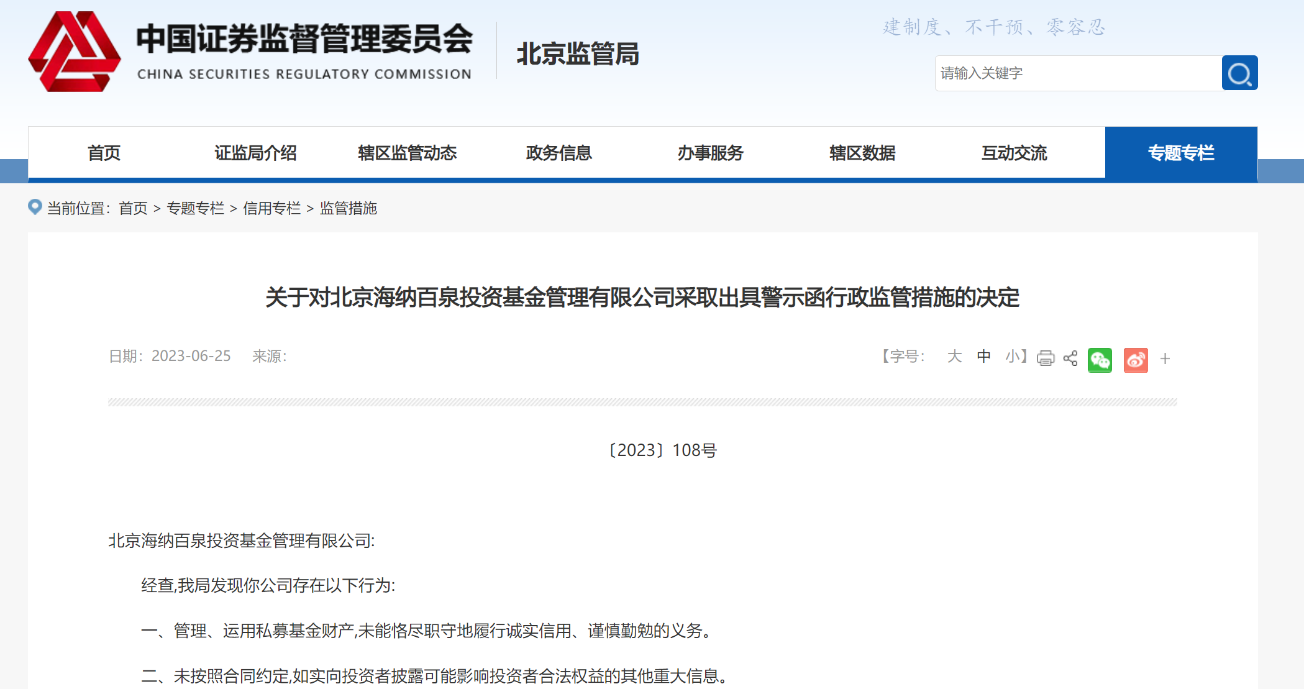The height and width of the screenshot is (689, 1304).
Task: Click the search magnifier icon
Action: point(1239,73)
